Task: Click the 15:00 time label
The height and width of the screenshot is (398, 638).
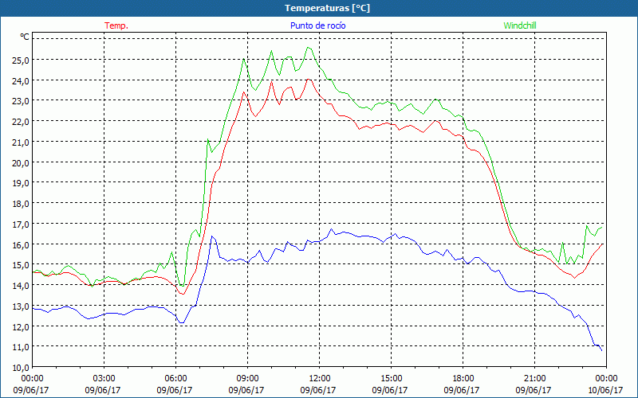Action: pyautogui.click(x=391, y=378)
